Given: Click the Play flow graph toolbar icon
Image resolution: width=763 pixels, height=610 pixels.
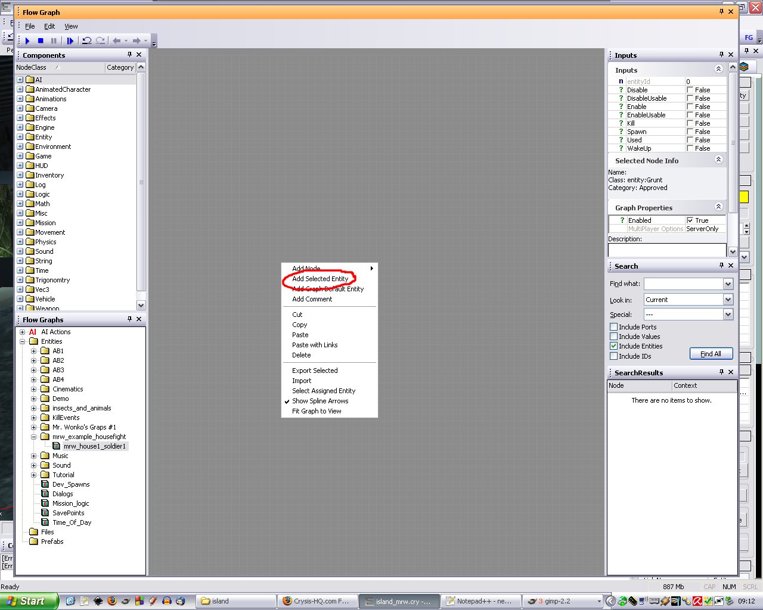Looking at the screenshot, I should (27, 41).
